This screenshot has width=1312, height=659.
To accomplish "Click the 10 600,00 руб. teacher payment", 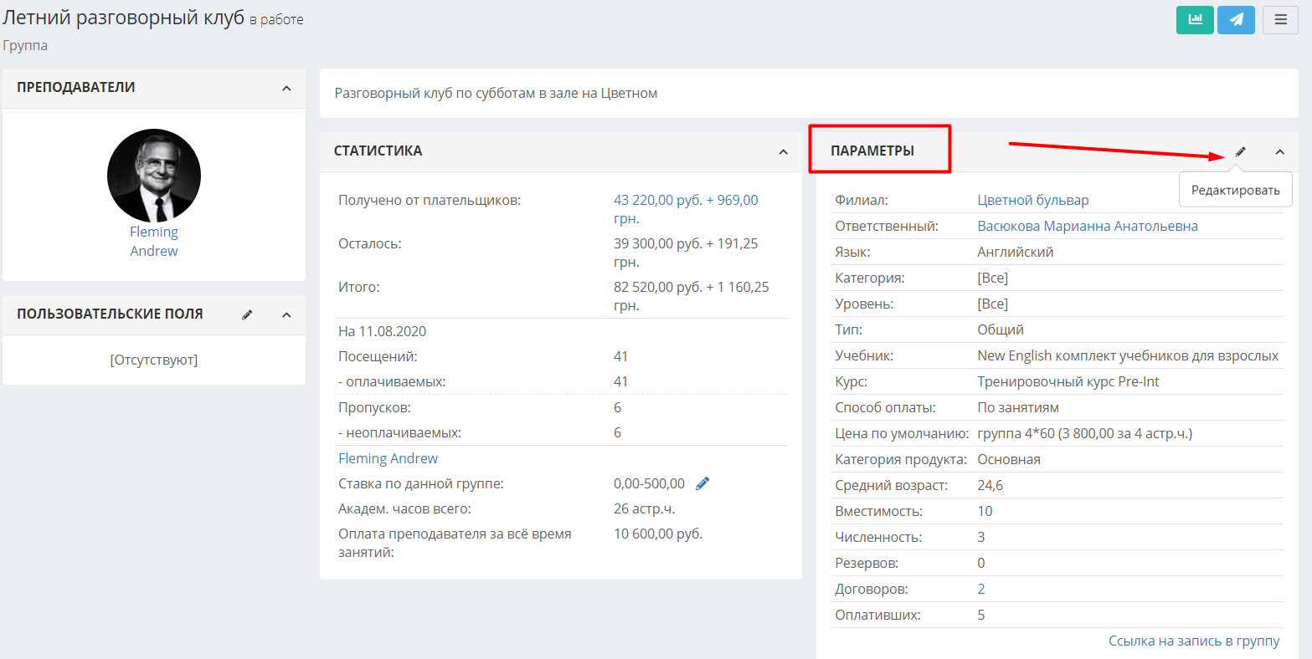I will click(x=658, y=534).
